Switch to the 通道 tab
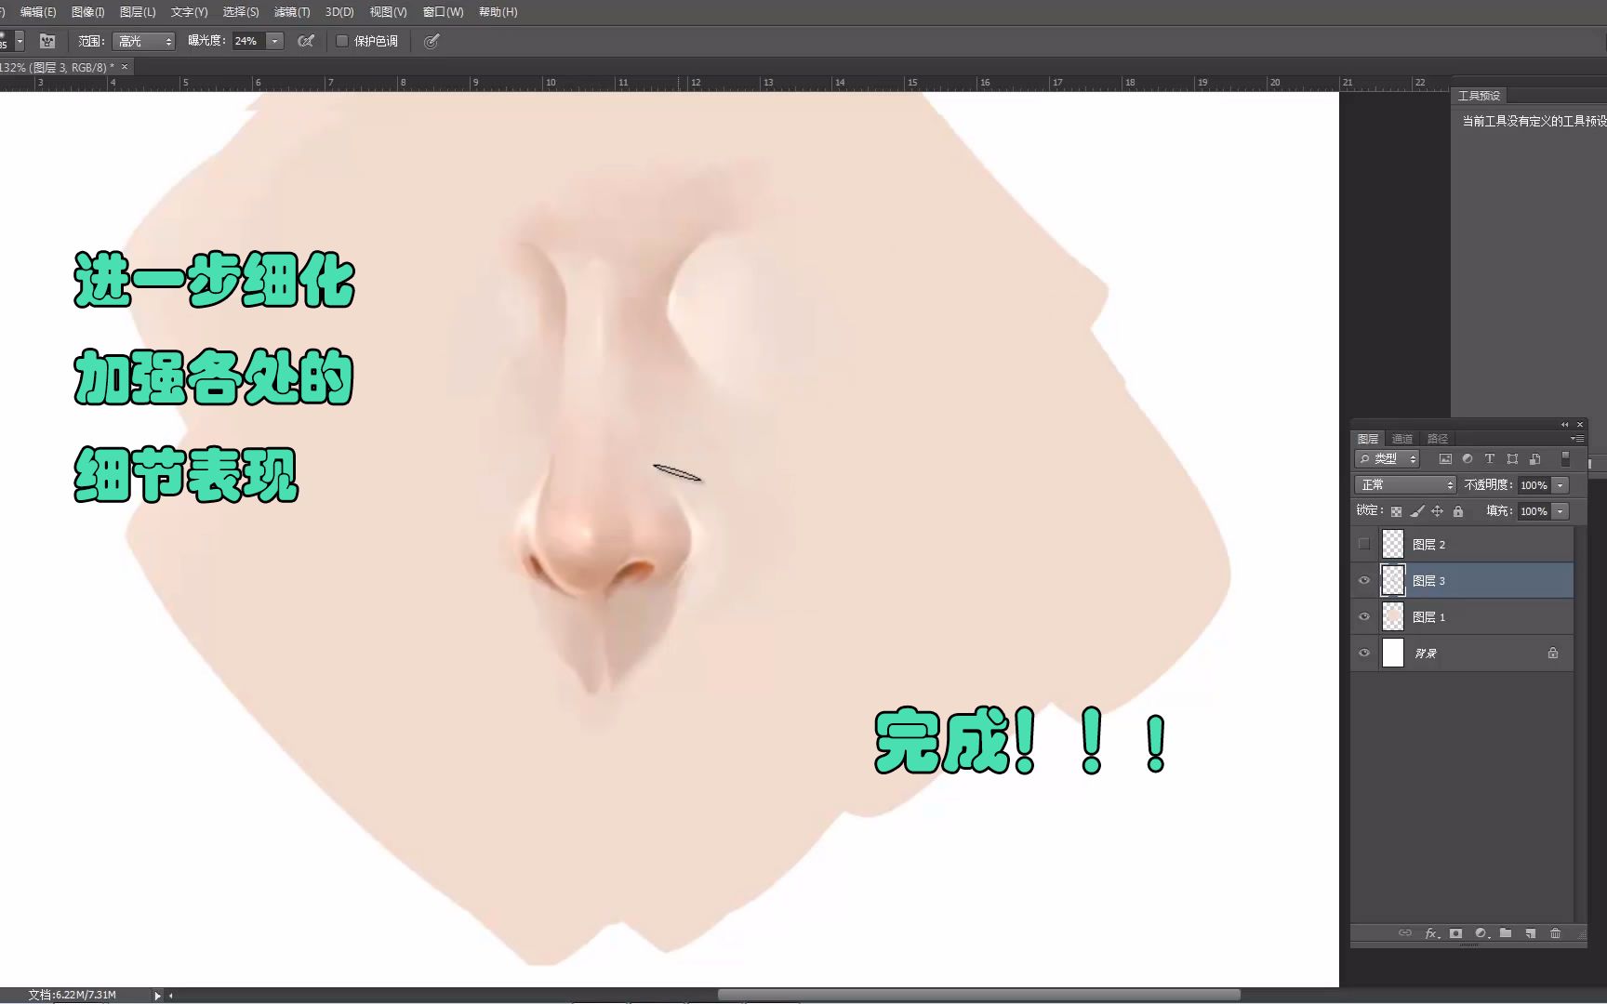 pyautogui.click(x=1402, y=439)
